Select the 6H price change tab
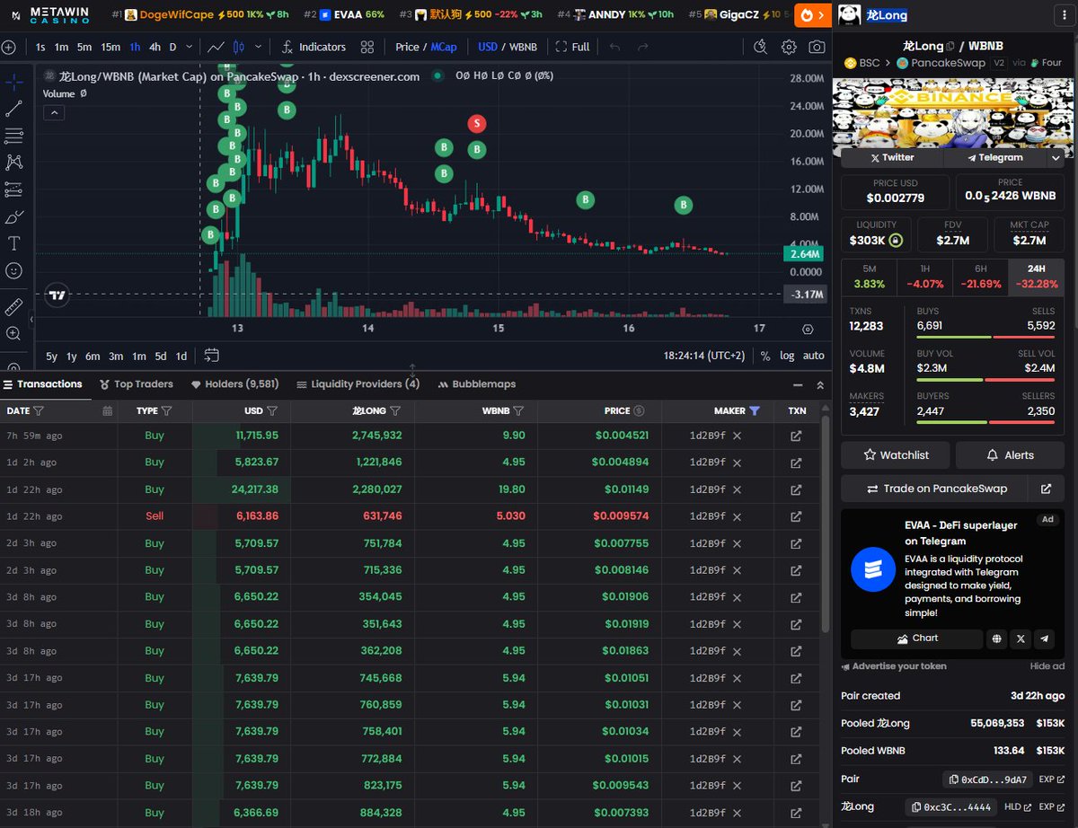This screenshot has height=828, width=1078. pos(980,277)
